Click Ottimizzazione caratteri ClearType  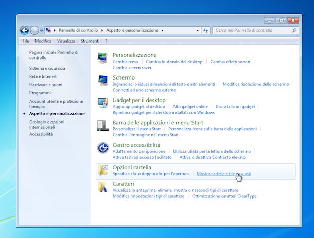click(224, 196)
